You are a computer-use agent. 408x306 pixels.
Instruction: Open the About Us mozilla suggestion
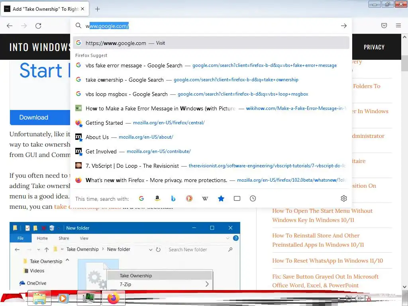(x=211, y=137)
